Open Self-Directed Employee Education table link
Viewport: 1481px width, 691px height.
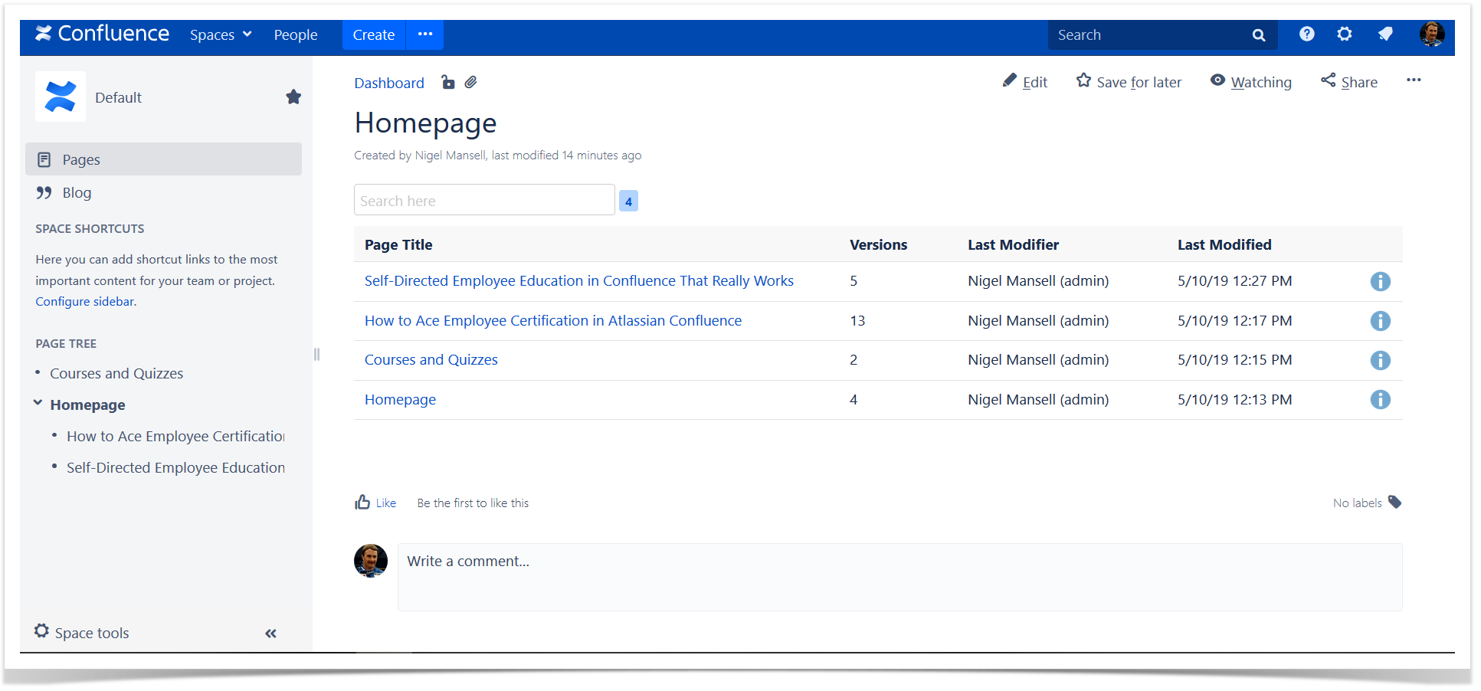(x=579, y=280)
